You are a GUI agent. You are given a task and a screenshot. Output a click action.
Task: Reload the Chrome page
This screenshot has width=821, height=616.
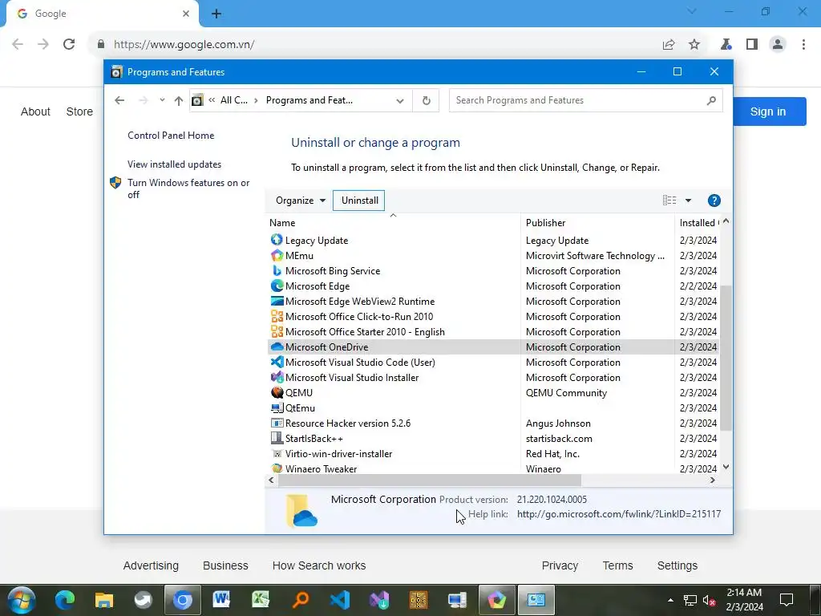(69, 44)
